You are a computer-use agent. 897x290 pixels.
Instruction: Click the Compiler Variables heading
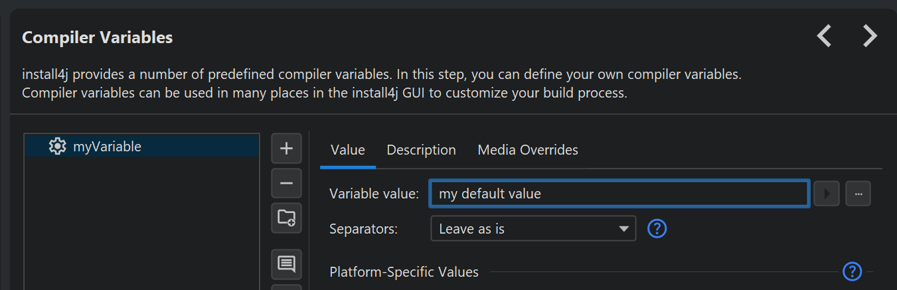point(98,38)
